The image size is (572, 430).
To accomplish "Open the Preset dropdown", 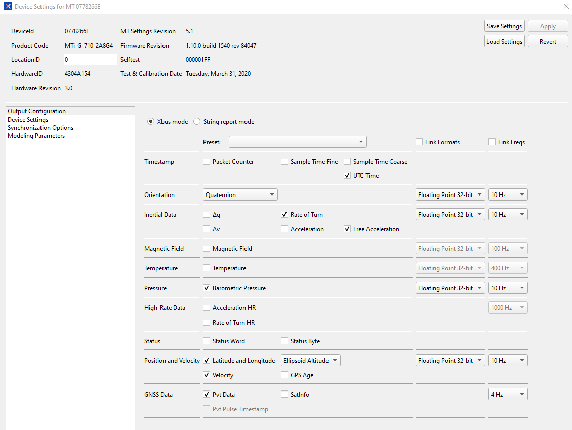I will (298, 142).
